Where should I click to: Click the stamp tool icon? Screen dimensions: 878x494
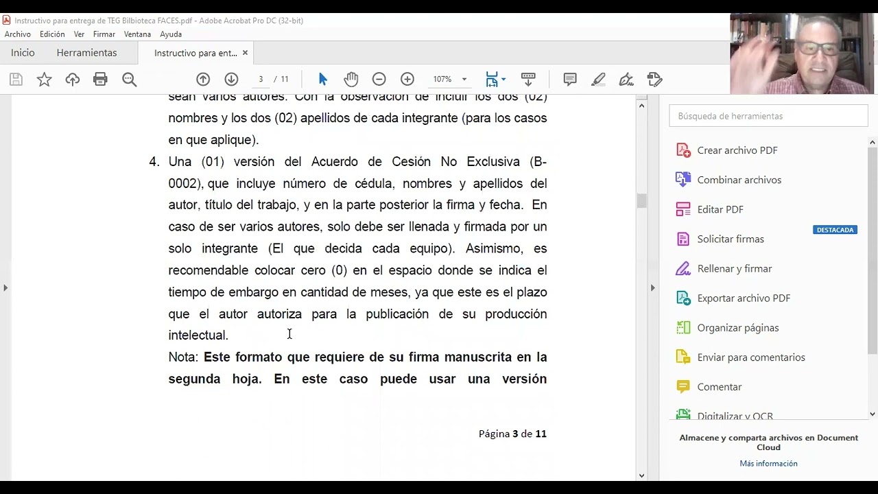pos(655,80)
